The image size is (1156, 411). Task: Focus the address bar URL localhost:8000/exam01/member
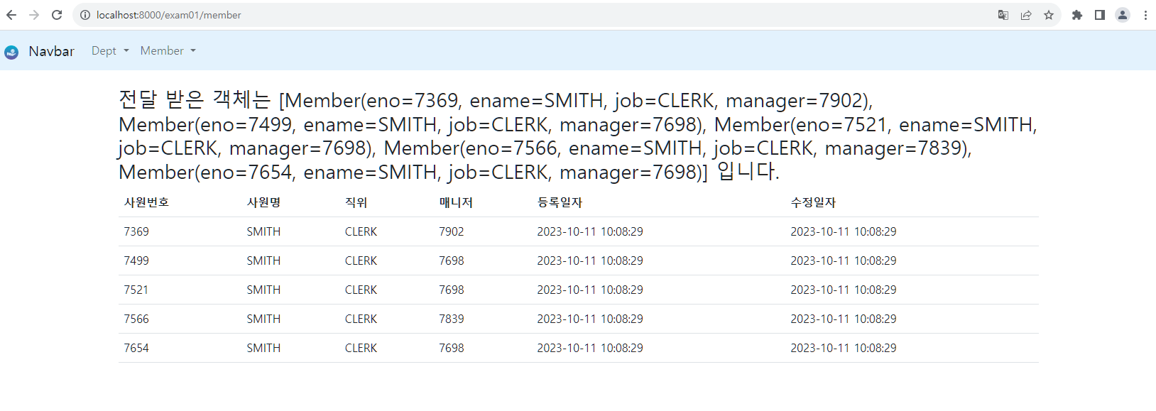pyautogui.click(x=168, y=15)
